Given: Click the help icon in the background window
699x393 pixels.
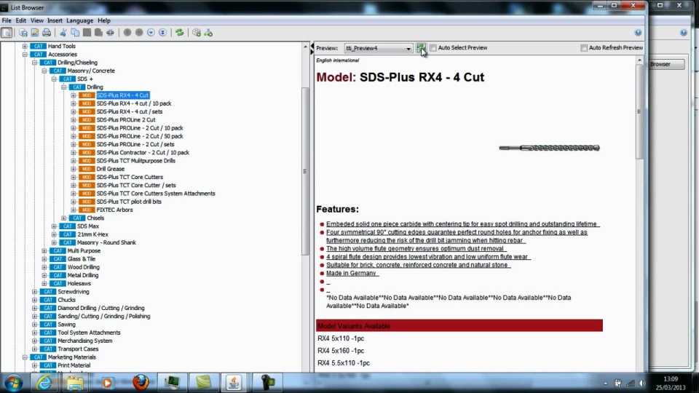Looking at the screenshot, I should pos(684,33).
